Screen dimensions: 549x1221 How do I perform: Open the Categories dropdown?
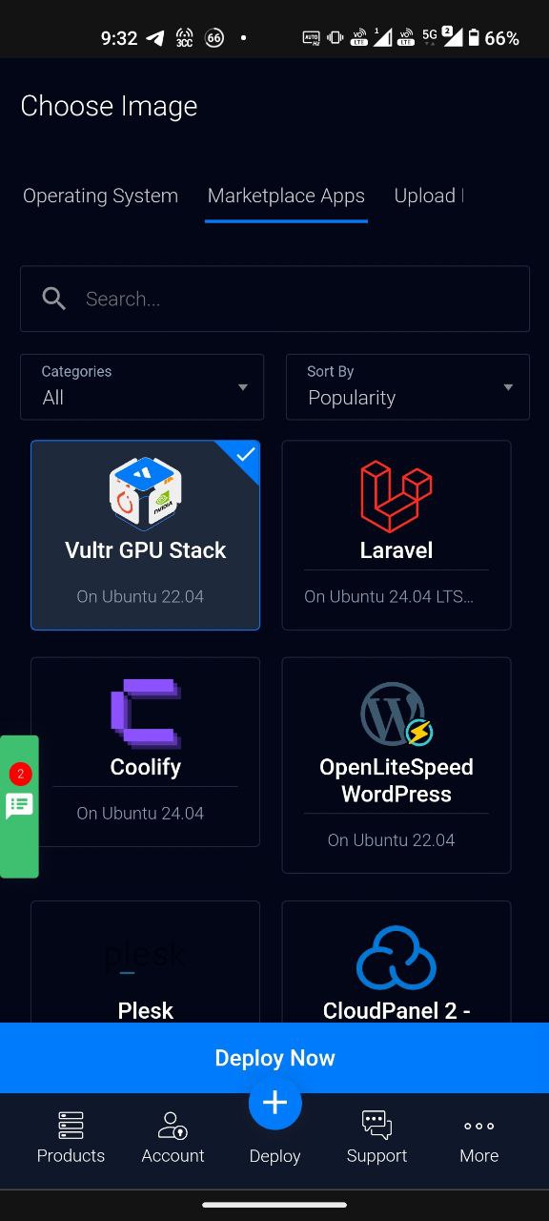142,387
